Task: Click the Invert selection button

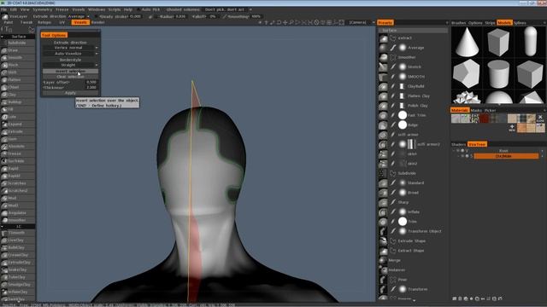Action: 70,71
